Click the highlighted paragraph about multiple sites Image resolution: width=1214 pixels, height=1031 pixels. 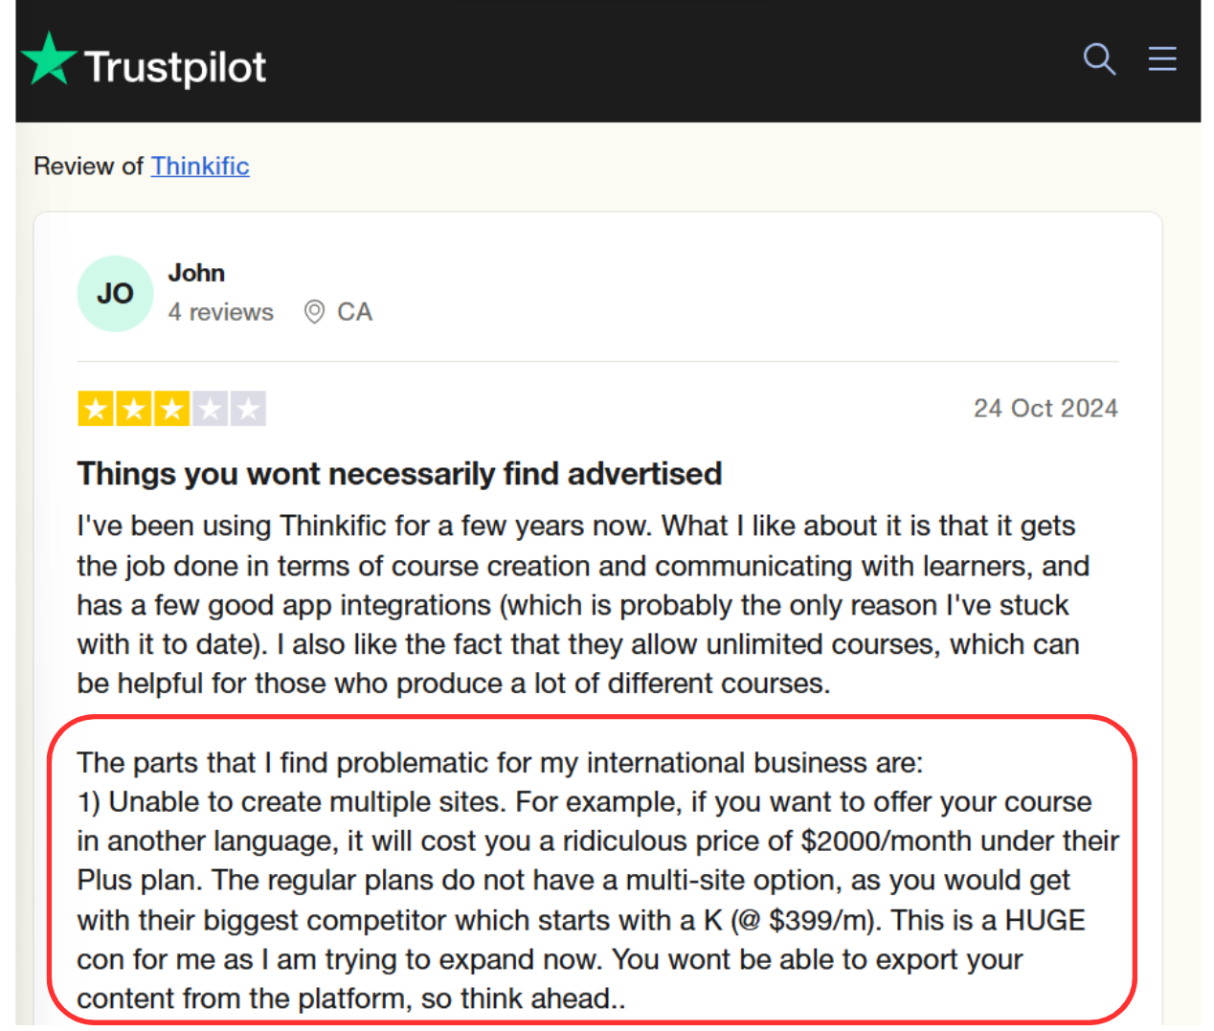pos(594,880)
